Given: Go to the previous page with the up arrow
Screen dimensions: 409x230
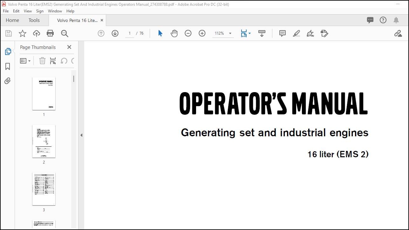Looking at the screenshot, I should point(101,33).
